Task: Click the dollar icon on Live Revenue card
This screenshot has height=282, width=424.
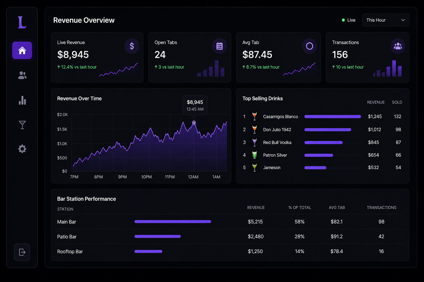Action: point(132,46)
